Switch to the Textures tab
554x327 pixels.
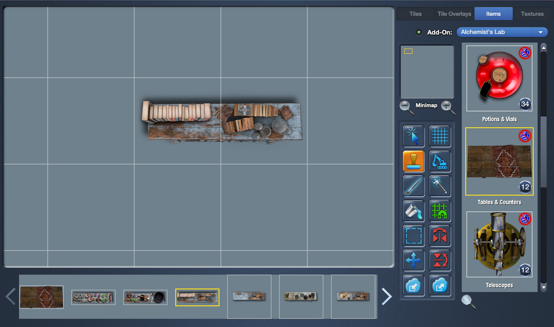pos(532,14)
